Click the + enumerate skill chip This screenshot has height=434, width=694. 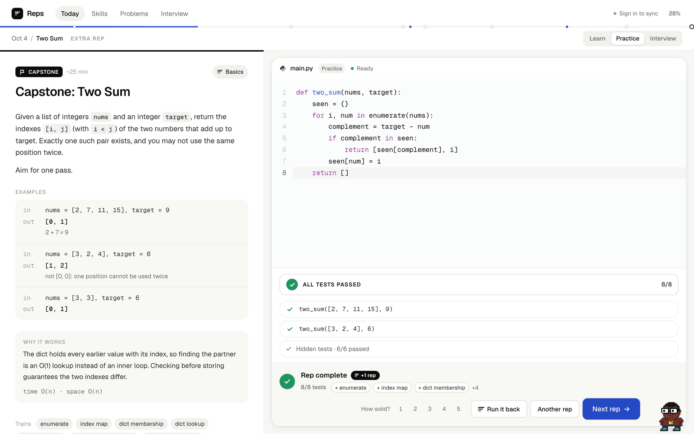(350, 388)
